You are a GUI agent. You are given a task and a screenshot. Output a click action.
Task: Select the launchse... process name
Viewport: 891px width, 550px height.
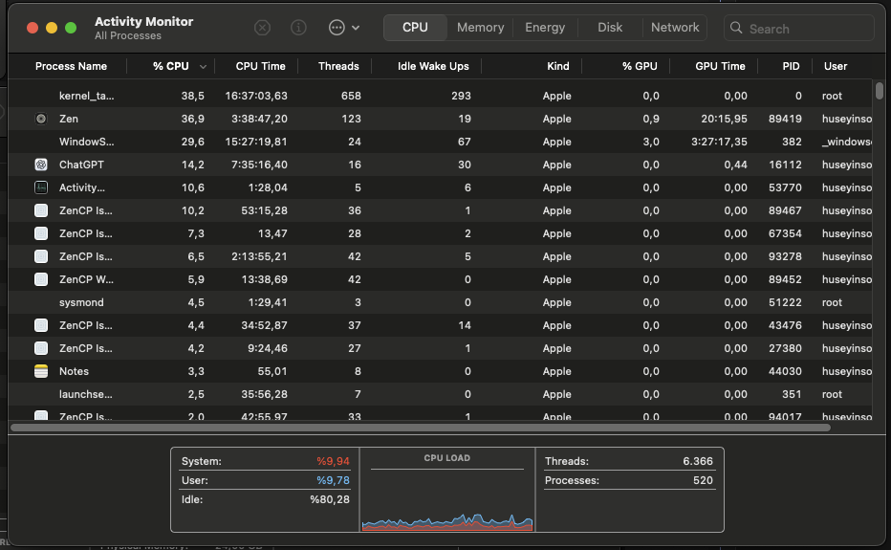point(86,394)
